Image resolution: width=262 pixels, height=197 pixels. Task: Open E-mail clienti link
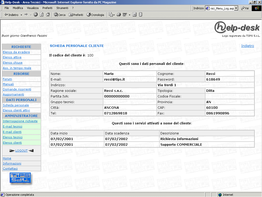coord(12,132)
